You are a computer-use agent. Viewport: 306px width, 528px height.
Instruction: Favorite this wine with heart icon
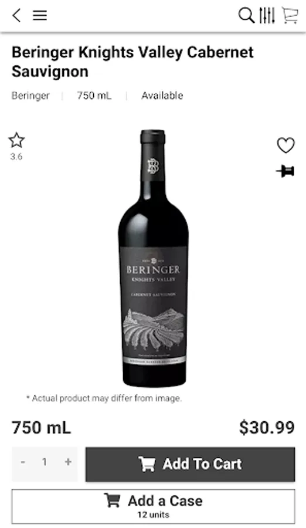point(286,145)
